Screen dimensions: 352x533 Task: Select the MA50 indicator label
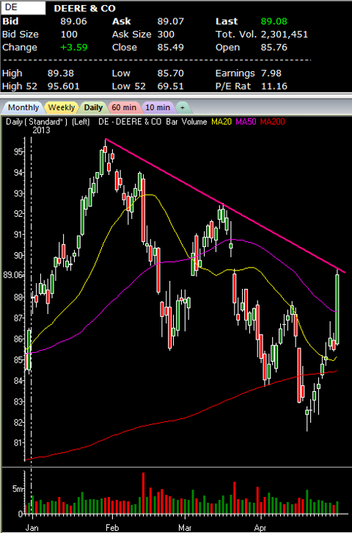tap(246, 122)
